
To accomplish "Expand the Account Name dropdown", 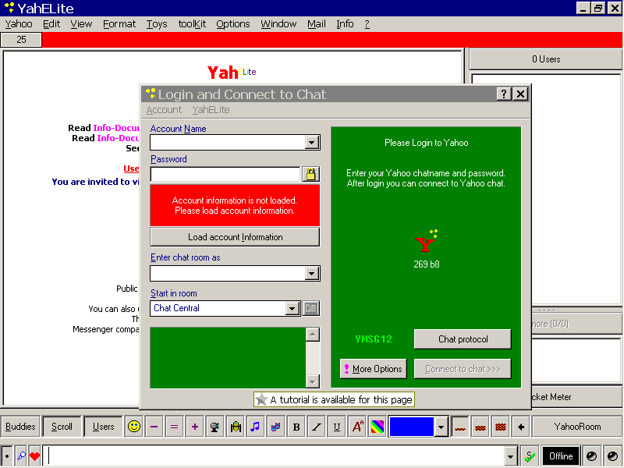I will (312, 143).
